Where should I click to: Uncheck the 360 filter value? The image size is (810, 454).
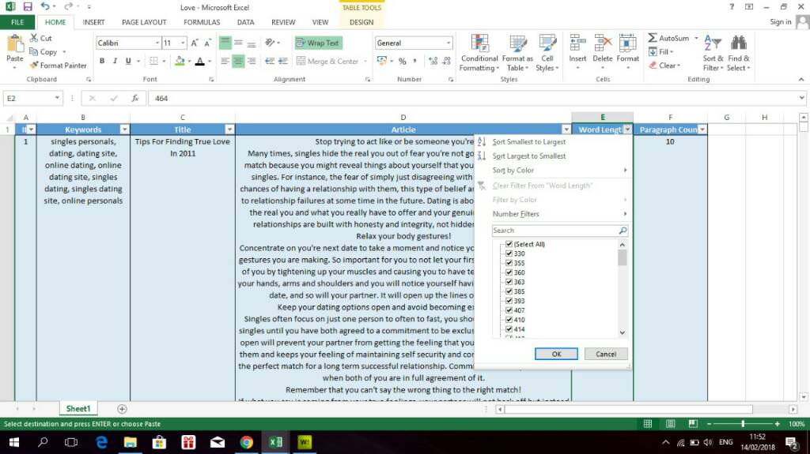coord(509,272)
